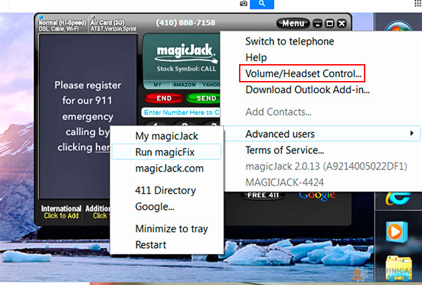Click the 911 registration 'here' link
Viewport: 422px width, 285px height.
(103, 147)
